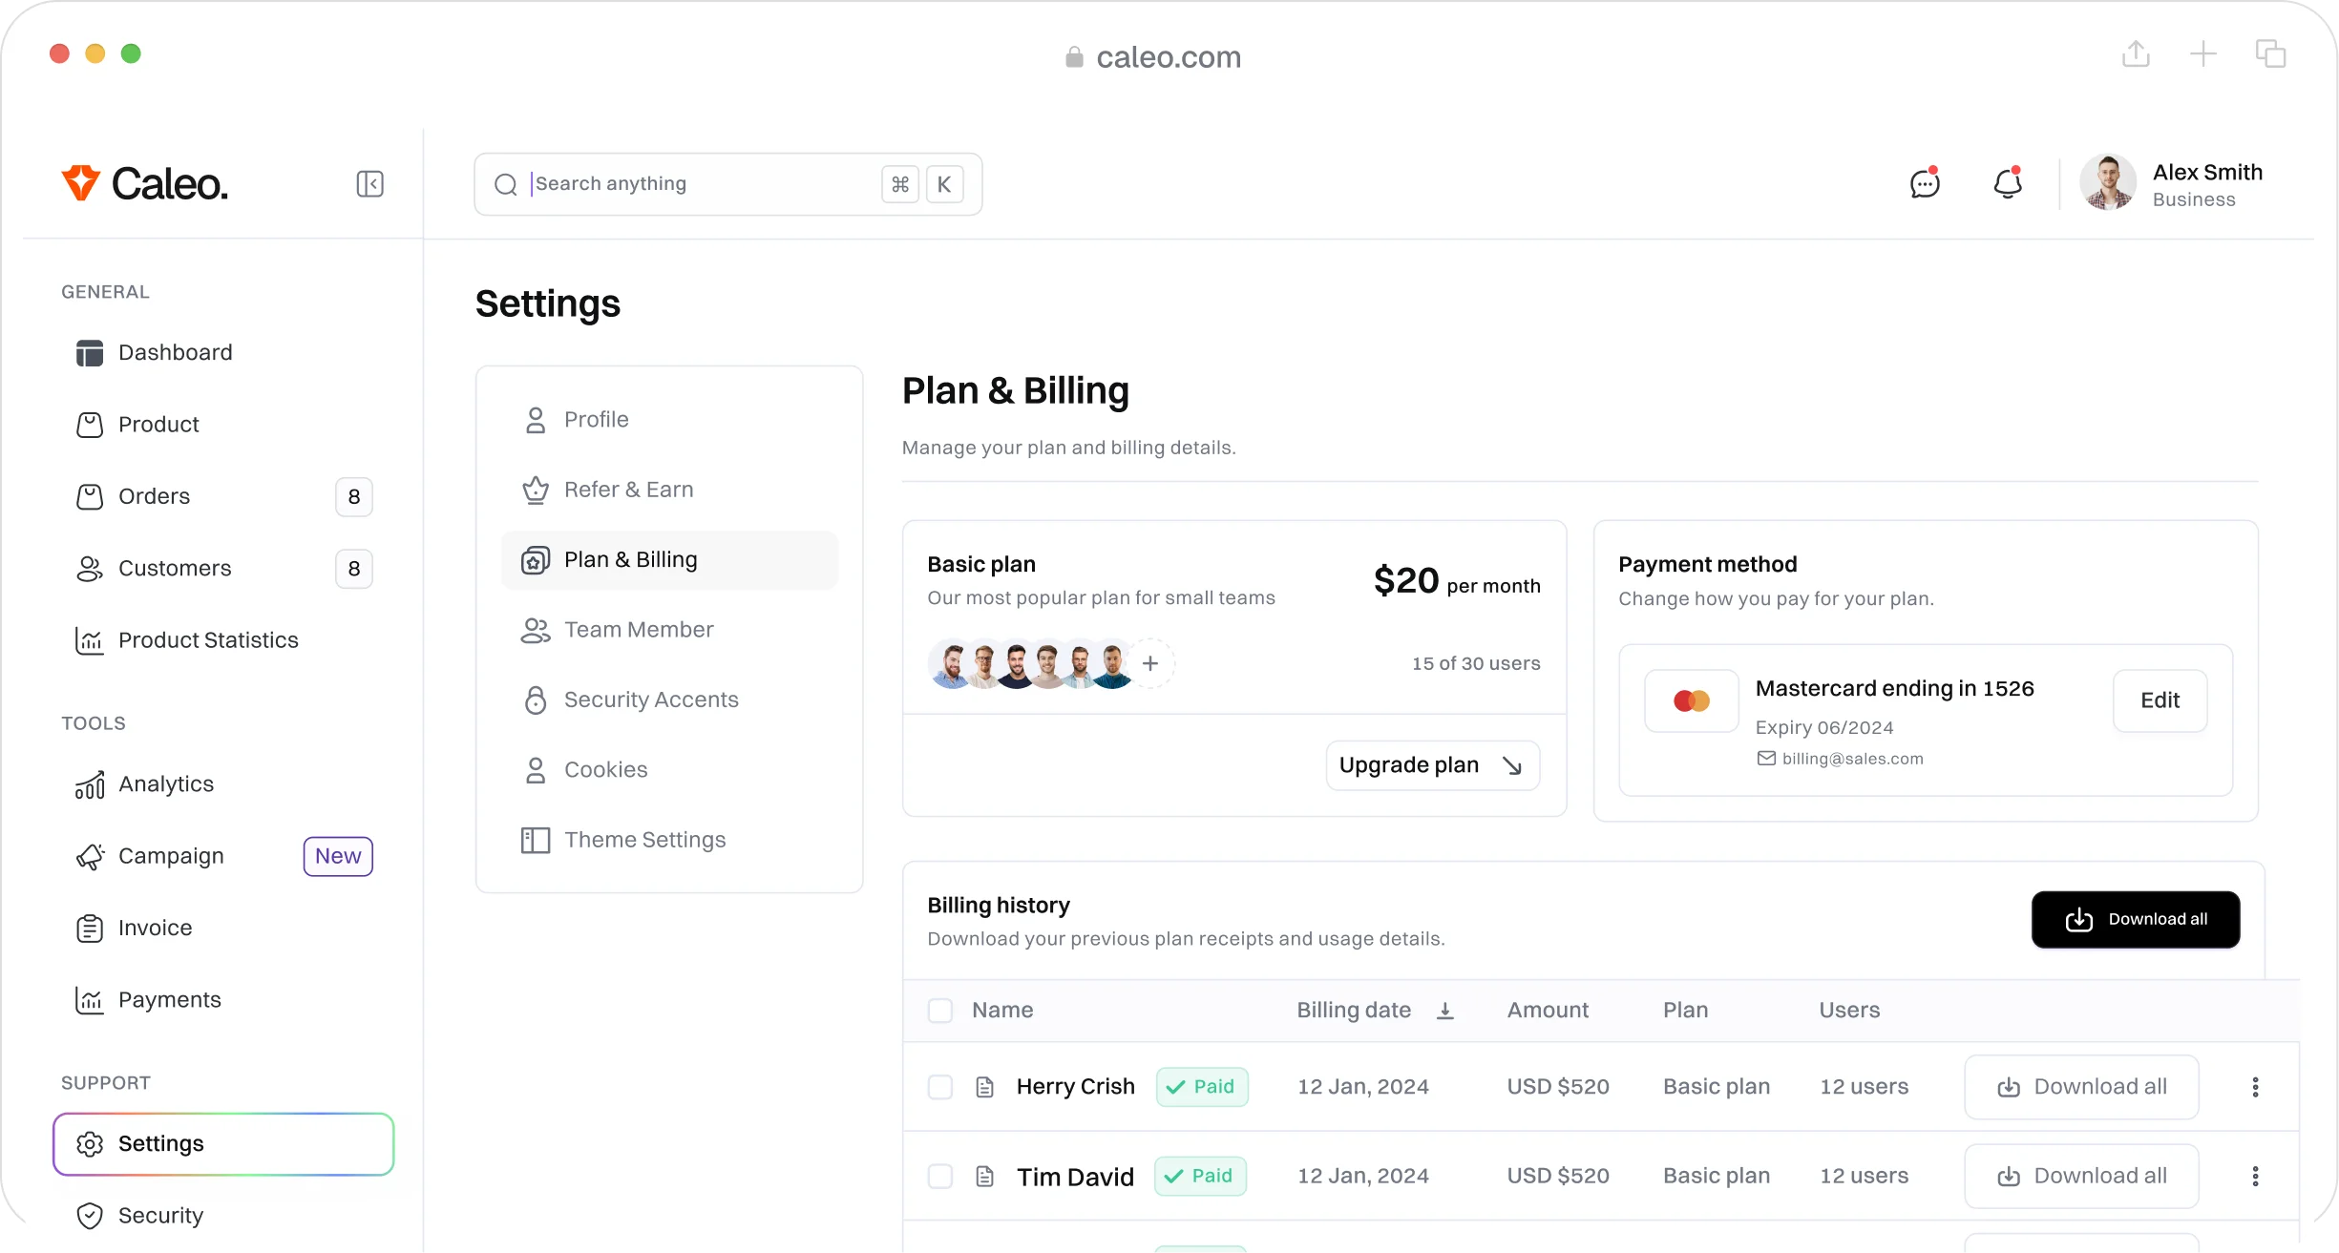Sort the Billing date column

[1445, 1010]
